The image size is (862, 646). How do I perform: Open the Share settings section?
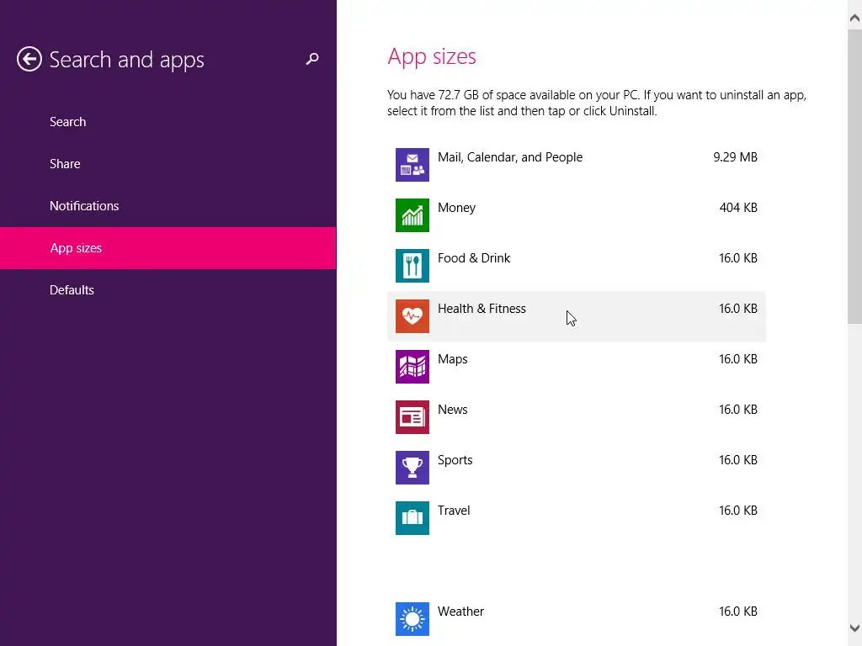(x=168, y=164)
